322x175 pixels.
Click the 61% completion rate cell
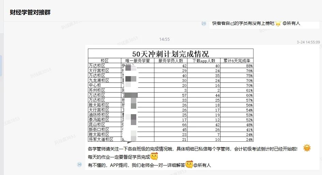point(237,90)
